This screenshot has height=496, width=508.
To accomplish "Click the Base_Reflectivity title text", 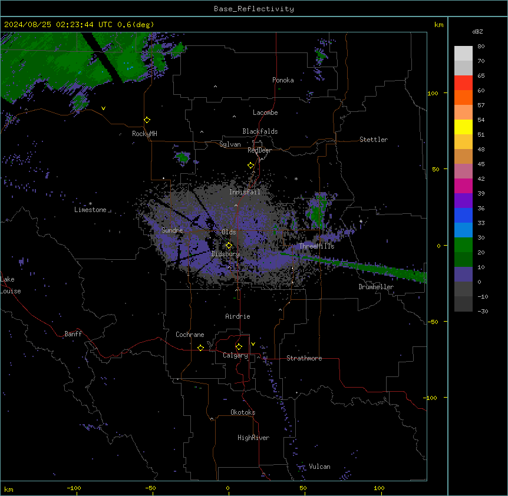I will 254,9.
